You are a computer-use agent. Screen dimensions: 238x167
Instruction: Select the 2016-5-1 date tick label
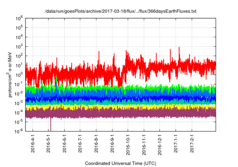pyautogui.click(x=49, y=144)
